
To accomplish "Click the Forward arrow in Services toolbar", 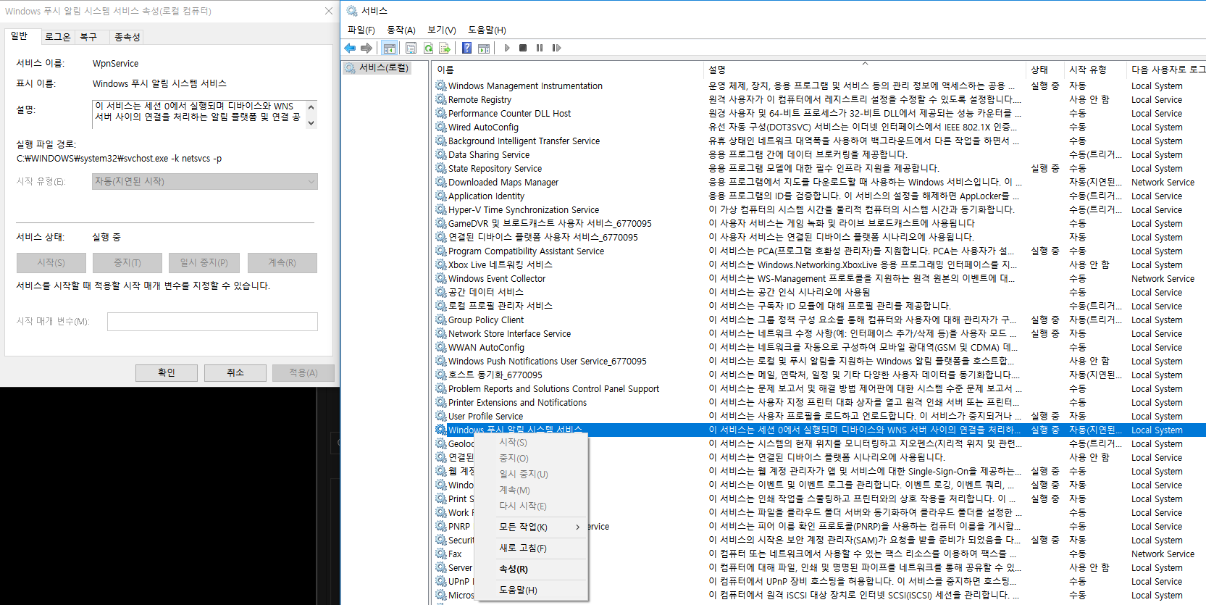I will [367, 48].
